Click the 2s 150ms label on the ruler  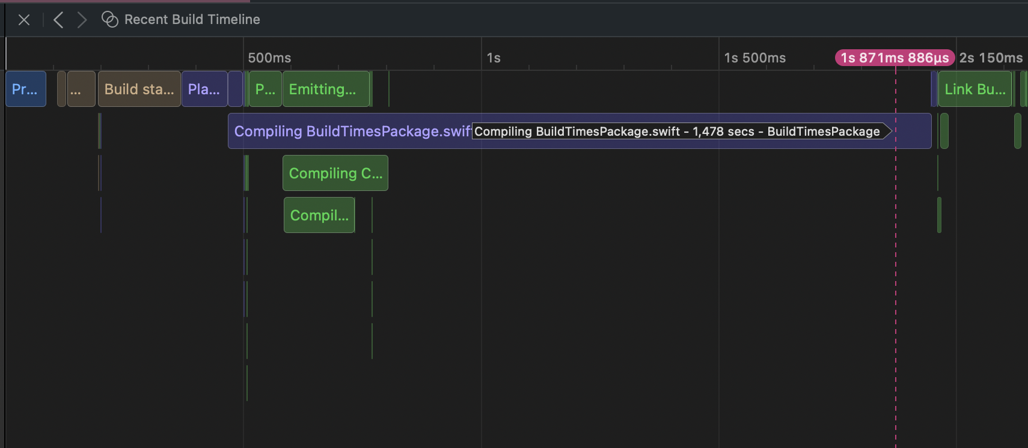pos(991,58)
